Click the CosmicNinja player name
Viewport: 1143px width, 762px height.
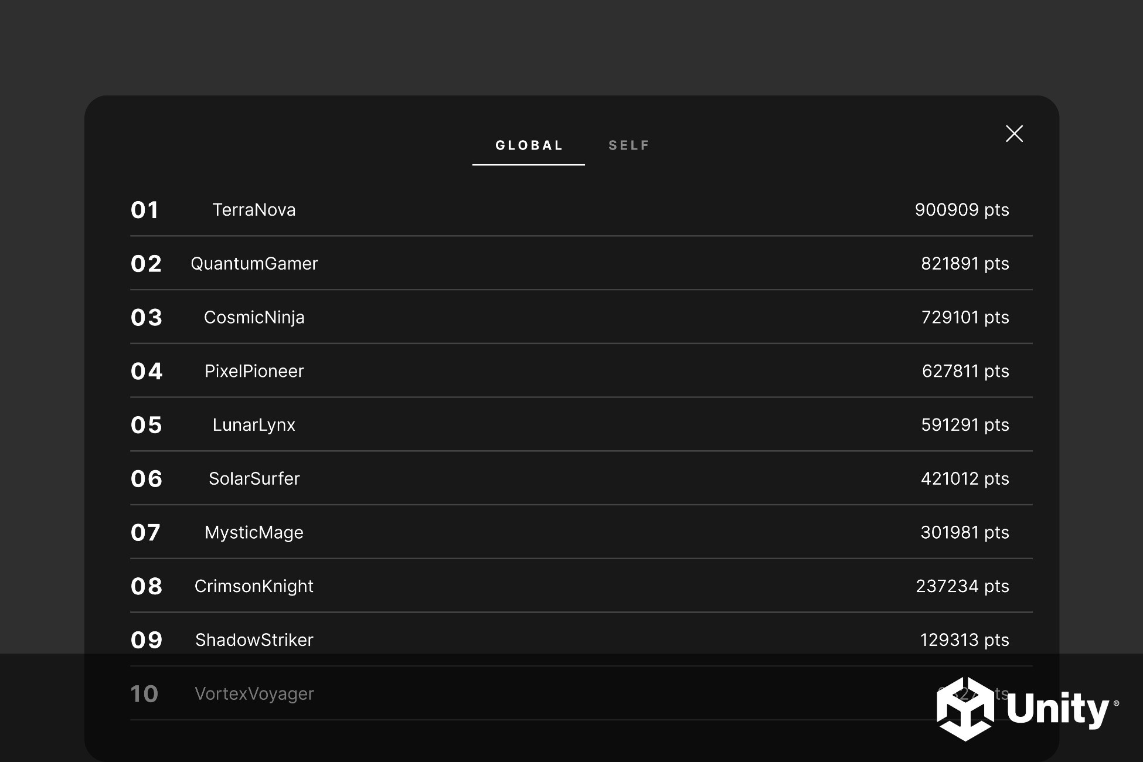click(254, 318)
